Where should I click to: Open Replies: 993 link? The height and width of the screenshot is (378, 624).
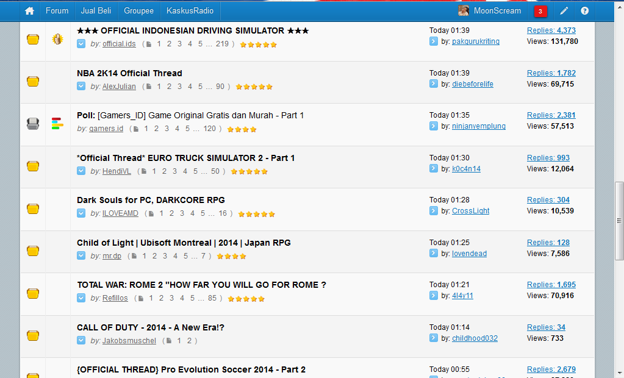(548, 157)
